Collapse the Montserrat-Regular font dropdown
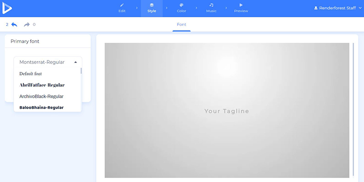 point(48,62)
